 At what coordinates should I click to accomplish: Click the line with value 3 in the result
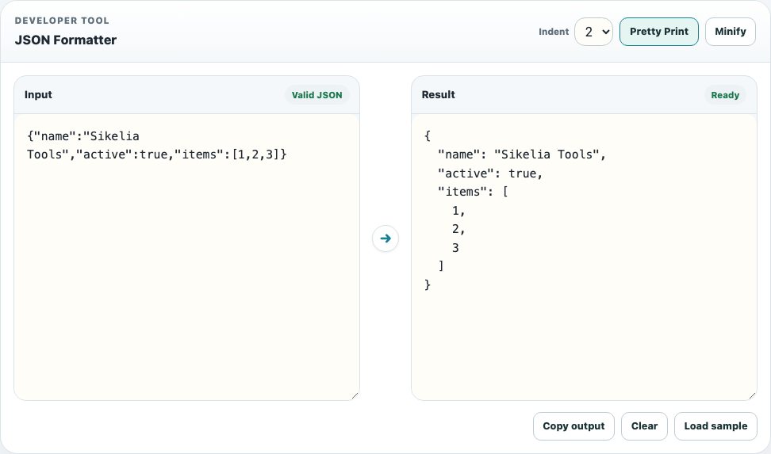[x=455, y=248]
